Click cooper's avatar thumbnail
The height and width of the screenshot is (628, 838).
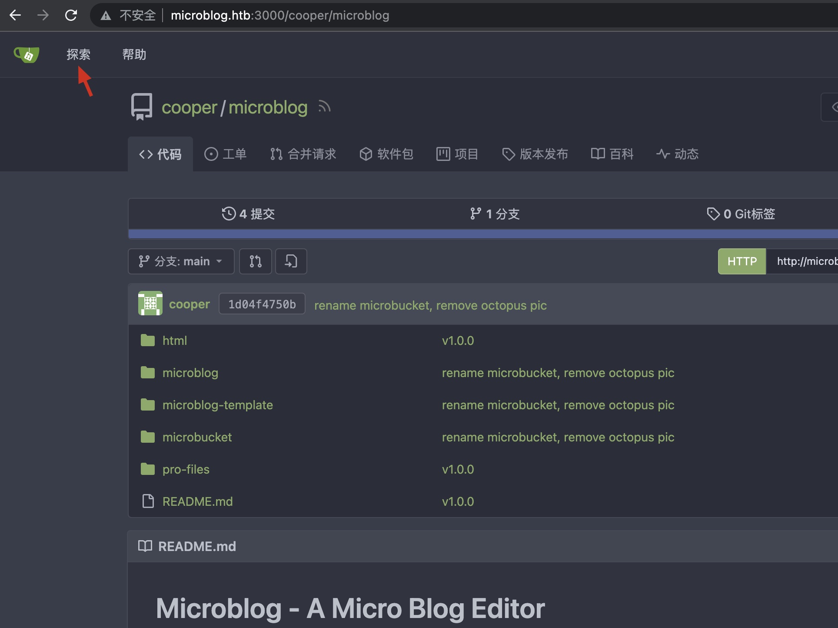(x=150, y=304)
